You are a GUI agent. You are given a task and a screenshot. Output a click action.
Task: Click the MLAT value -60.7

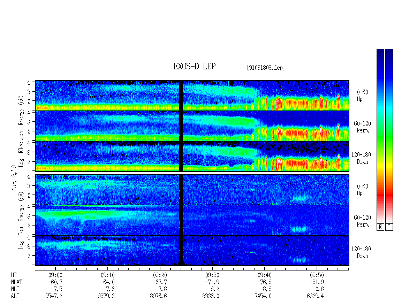55,282
